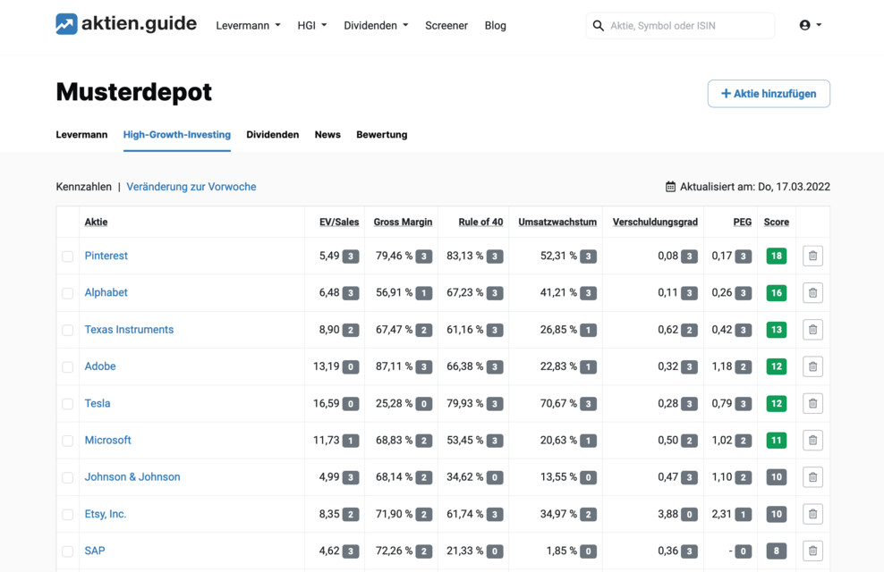Click the Aktie hinzufügen button

(x=769, y=94)
